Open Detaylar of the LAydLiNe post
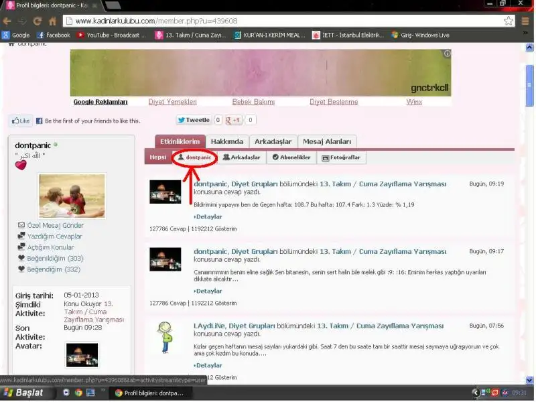The width and height of the screenshot is (536, 402). click(208, 366)
